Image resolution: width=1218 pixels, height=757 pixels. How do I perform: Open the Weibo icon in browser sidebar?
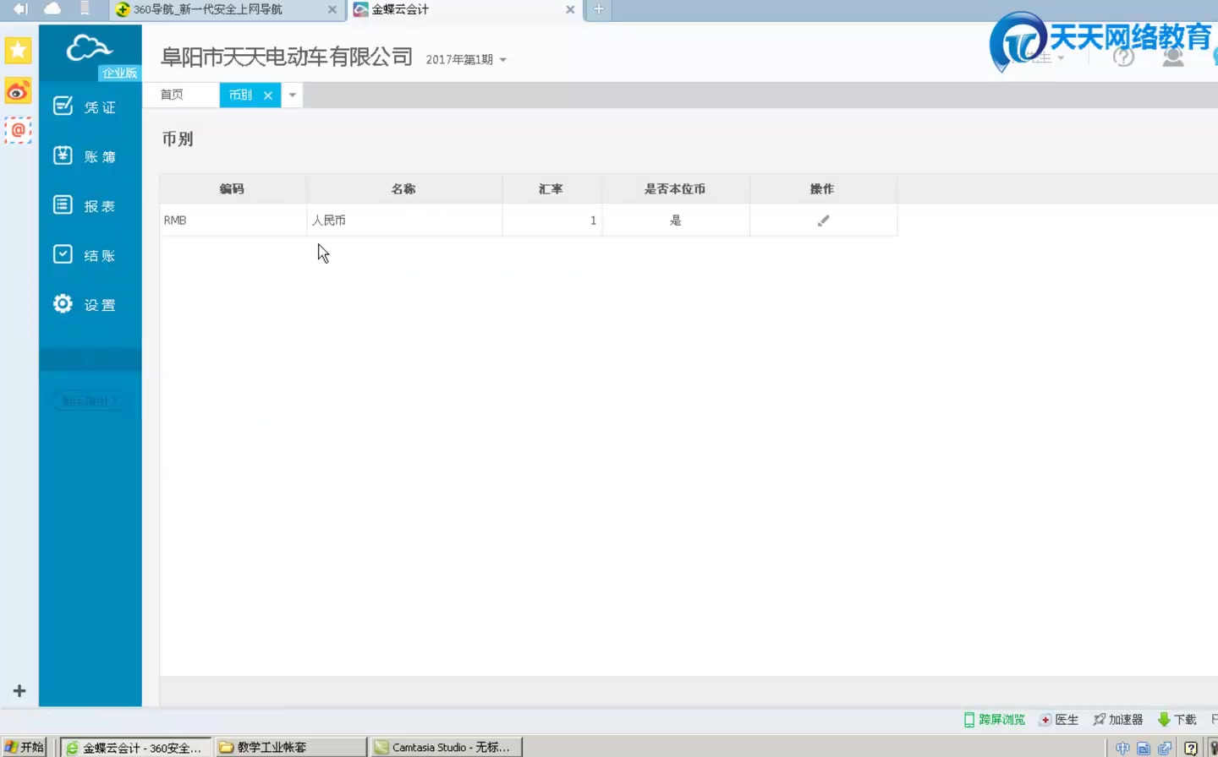[x=18, y=90]
